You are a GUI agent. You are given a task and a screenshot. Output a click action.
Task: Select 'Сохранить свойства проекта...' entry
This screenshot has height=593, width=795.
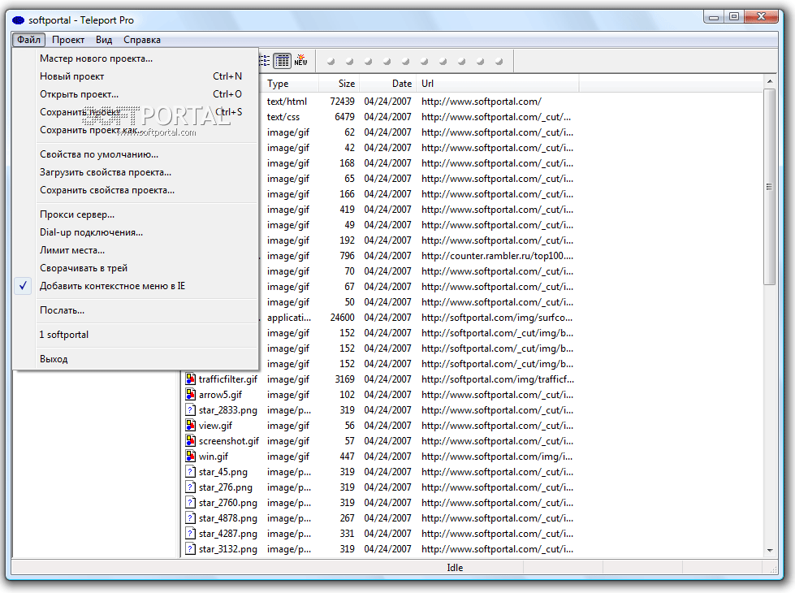(136, 190)
